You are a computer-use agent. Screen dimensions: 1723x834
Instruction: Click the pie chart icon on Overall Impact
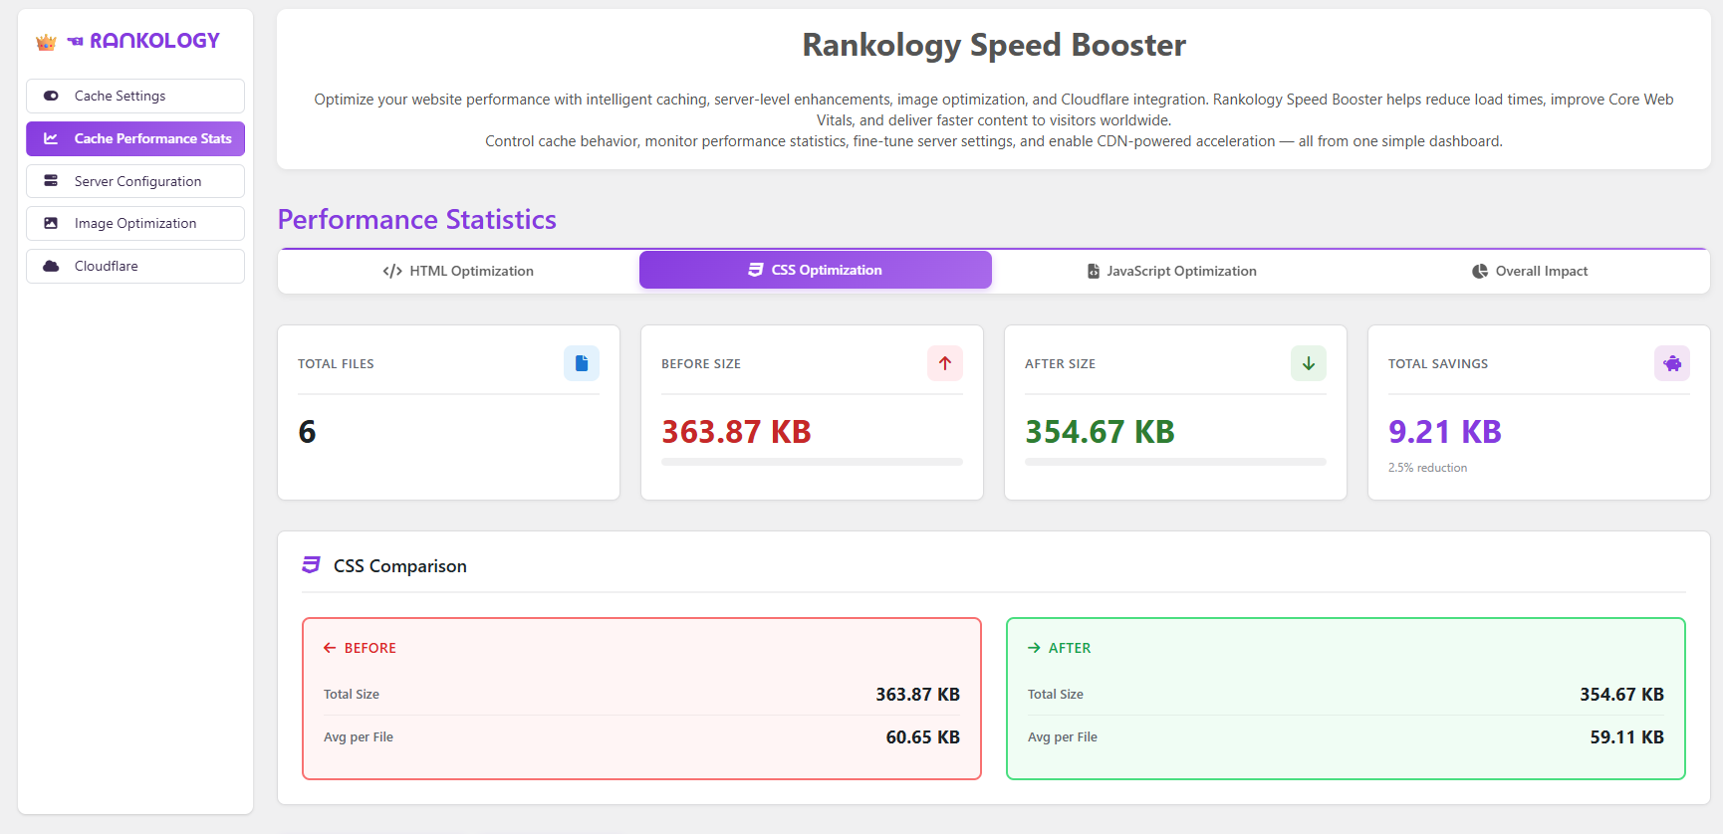click(x=1480, y=271)
